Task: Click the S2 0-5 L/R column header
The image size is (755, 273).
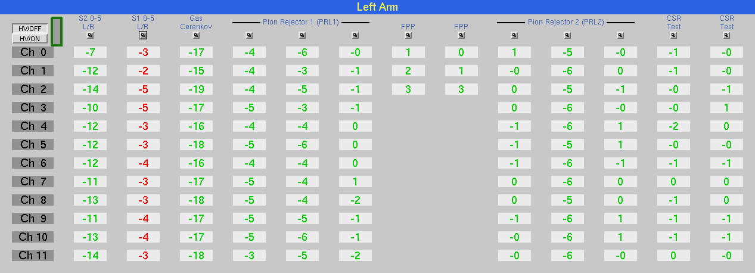Action: [x=90, y=23]
